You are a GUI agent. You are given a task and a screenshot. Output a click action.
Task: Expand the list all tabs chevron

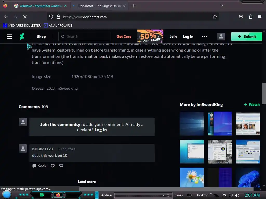pos(222,6)
